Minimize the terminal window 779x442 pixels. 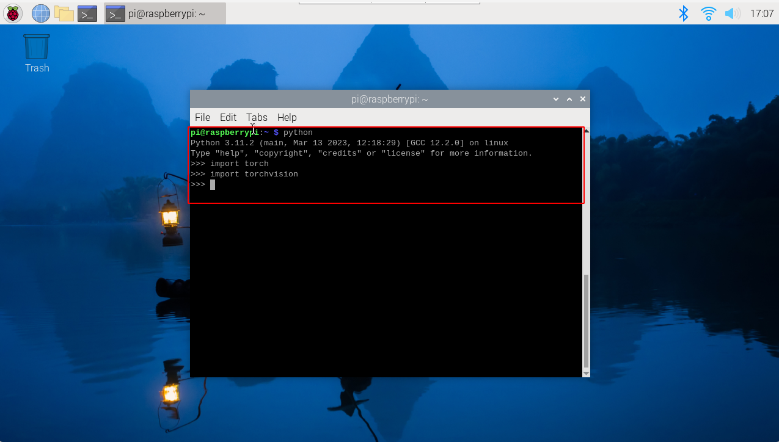(556, 99)
